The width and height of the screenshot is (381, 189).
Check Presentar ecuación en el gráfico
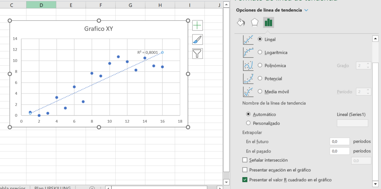[x=245, y=170]
